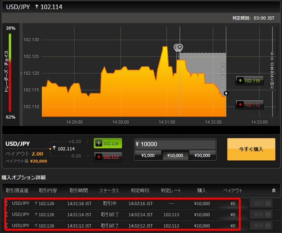This screenshot has width=282, height=233.
Task: Click the resale button on the 14:31:14 JST row
Action: [x=261, y=214]
